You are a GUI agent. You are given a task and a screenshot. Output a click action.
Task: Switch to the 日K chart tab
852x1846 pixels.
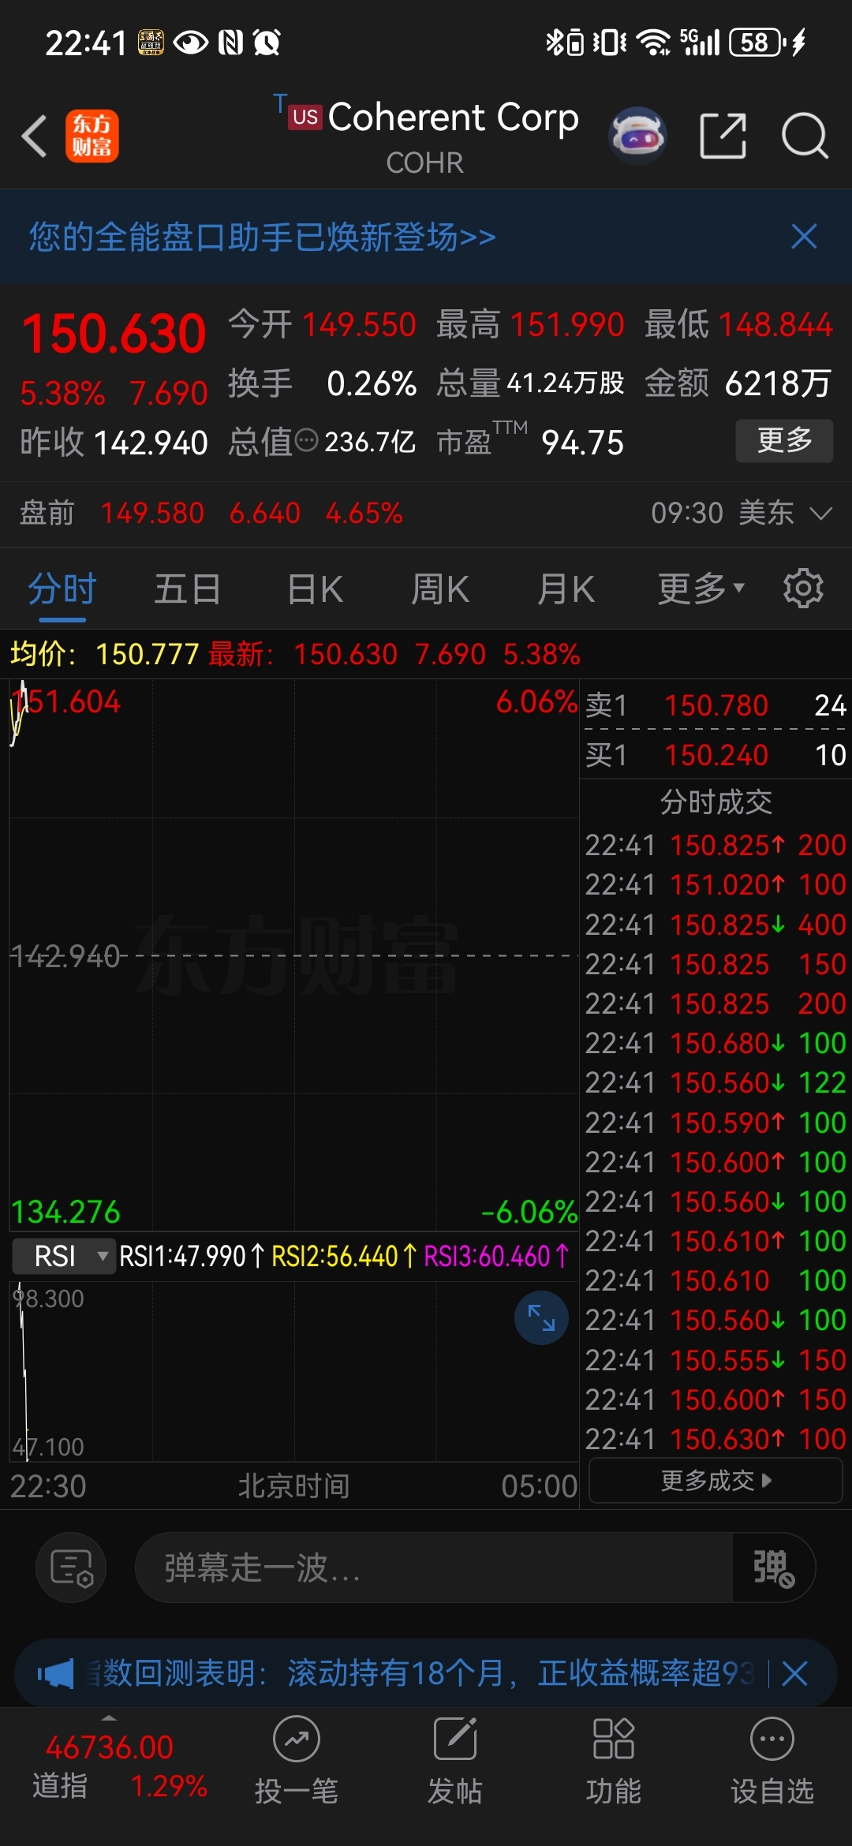pyautogui.click(x=315, y=589)
